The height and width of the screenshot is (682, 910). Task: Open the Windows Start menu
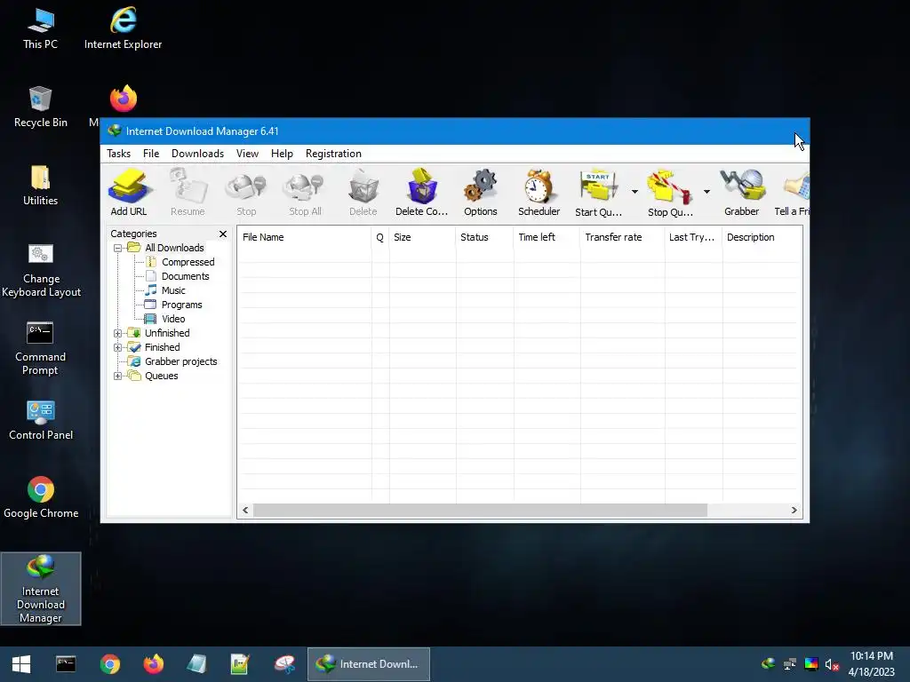pos(21,664)
